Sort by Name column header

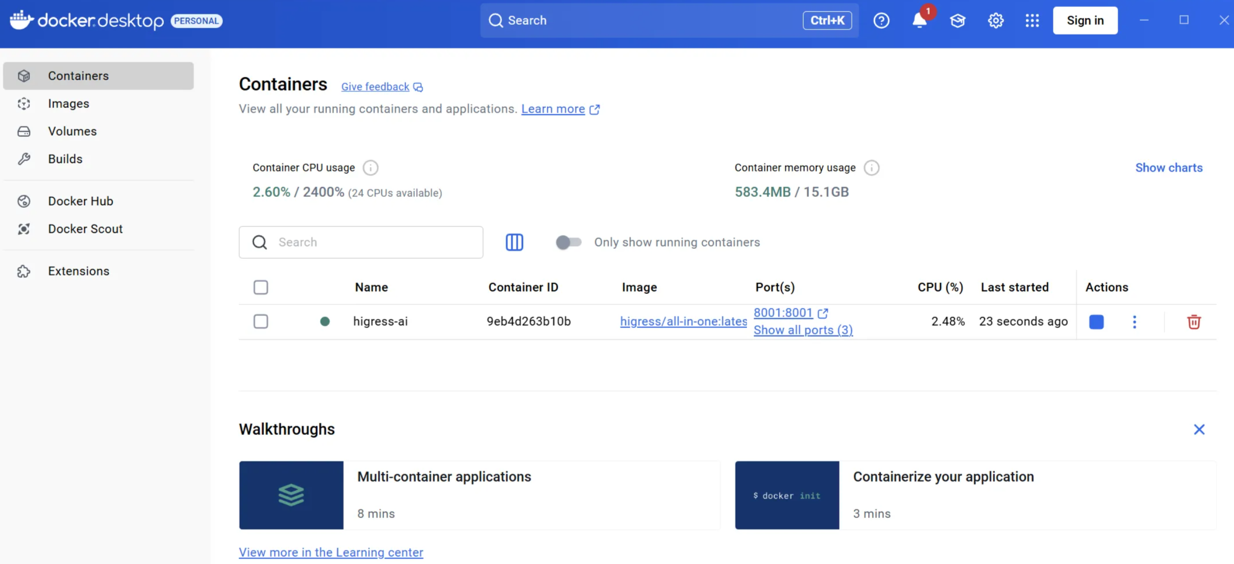tap(371, 287)
